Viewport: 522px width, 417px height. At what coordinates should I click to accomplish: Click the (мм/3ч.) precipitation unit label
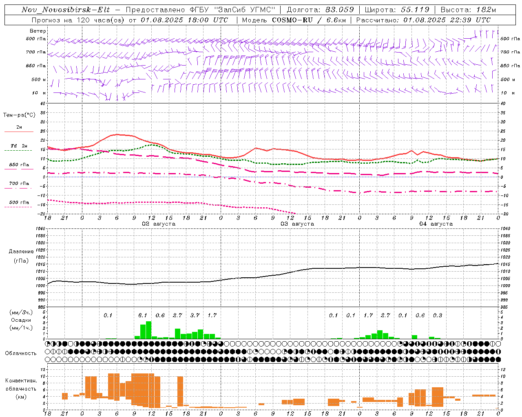tap(21, 312)
